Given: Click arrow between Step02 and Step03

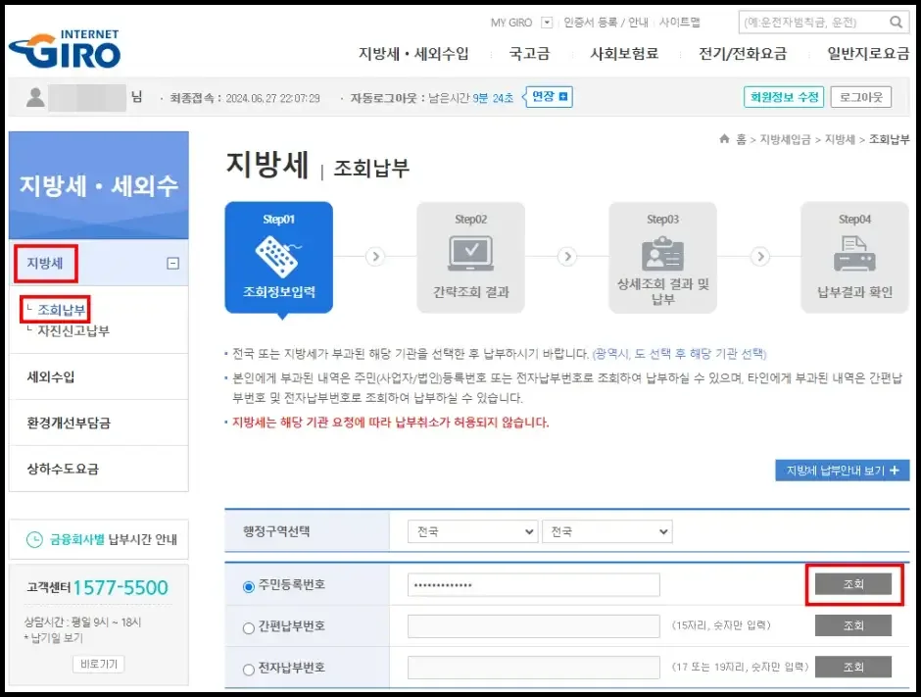Looking at the screenshot, I should click(x=567, y=256).
